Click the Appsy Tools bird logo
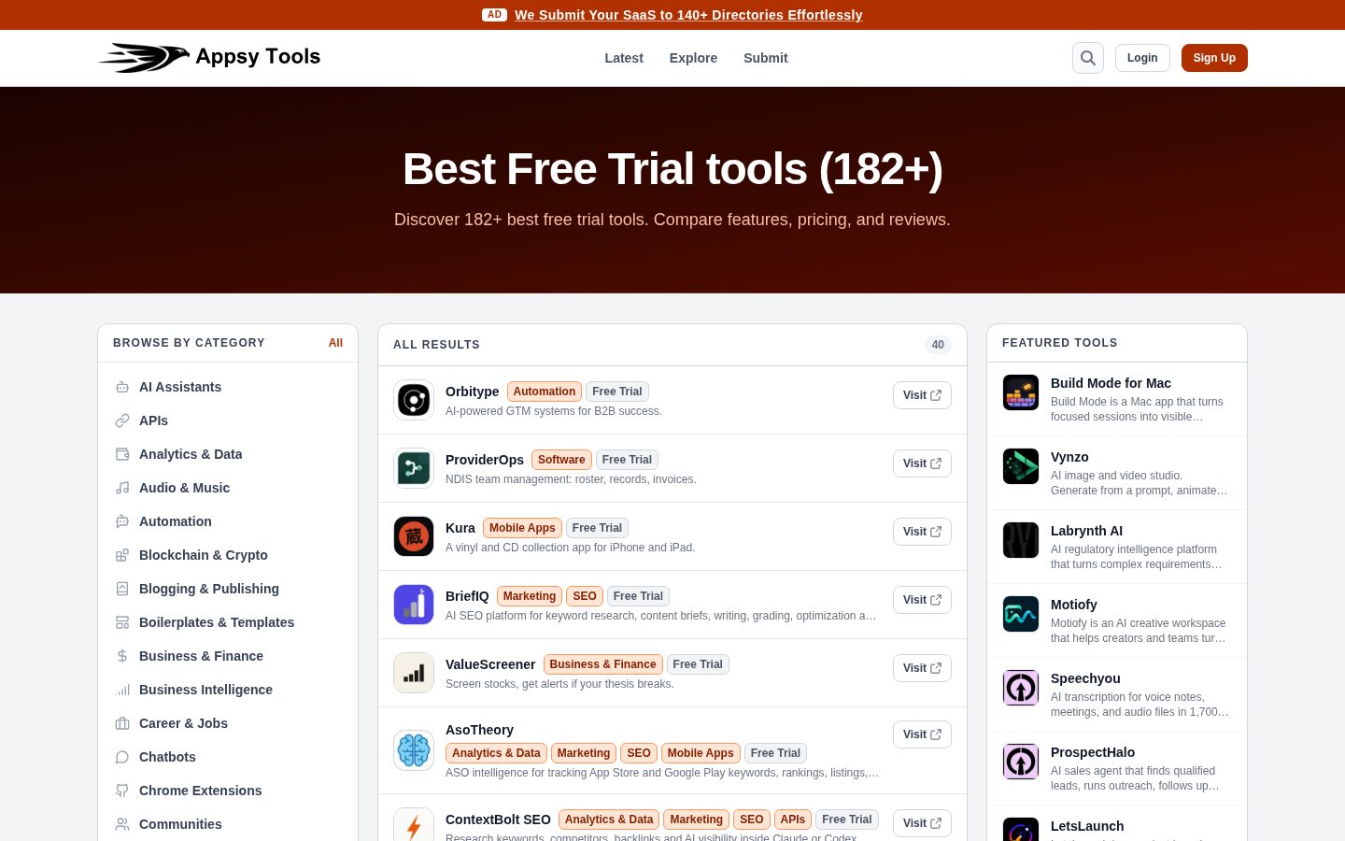This screenshot has height=841, width=1345. tap(144, 57)
